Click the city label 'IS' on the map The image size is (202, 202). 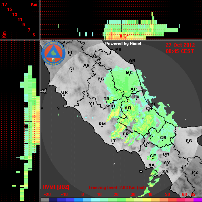pos(151,136)
